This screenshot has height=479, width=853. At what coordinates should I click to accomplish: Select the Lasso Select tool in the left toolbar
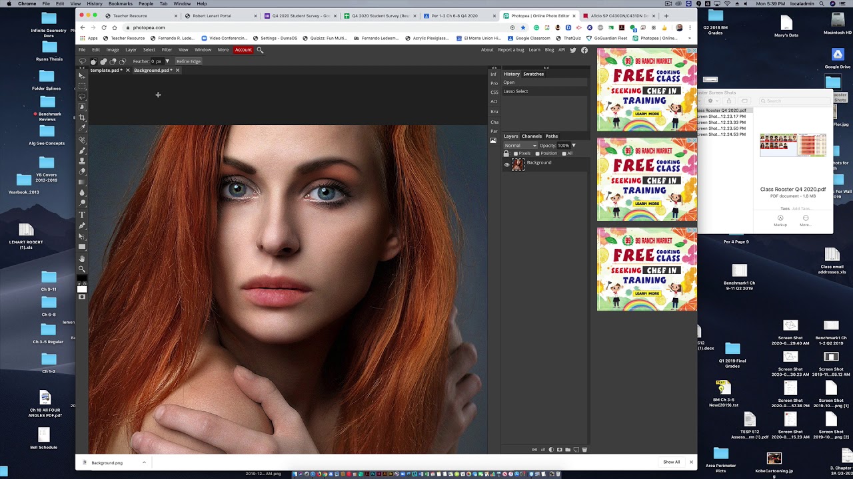coord(82,96)
